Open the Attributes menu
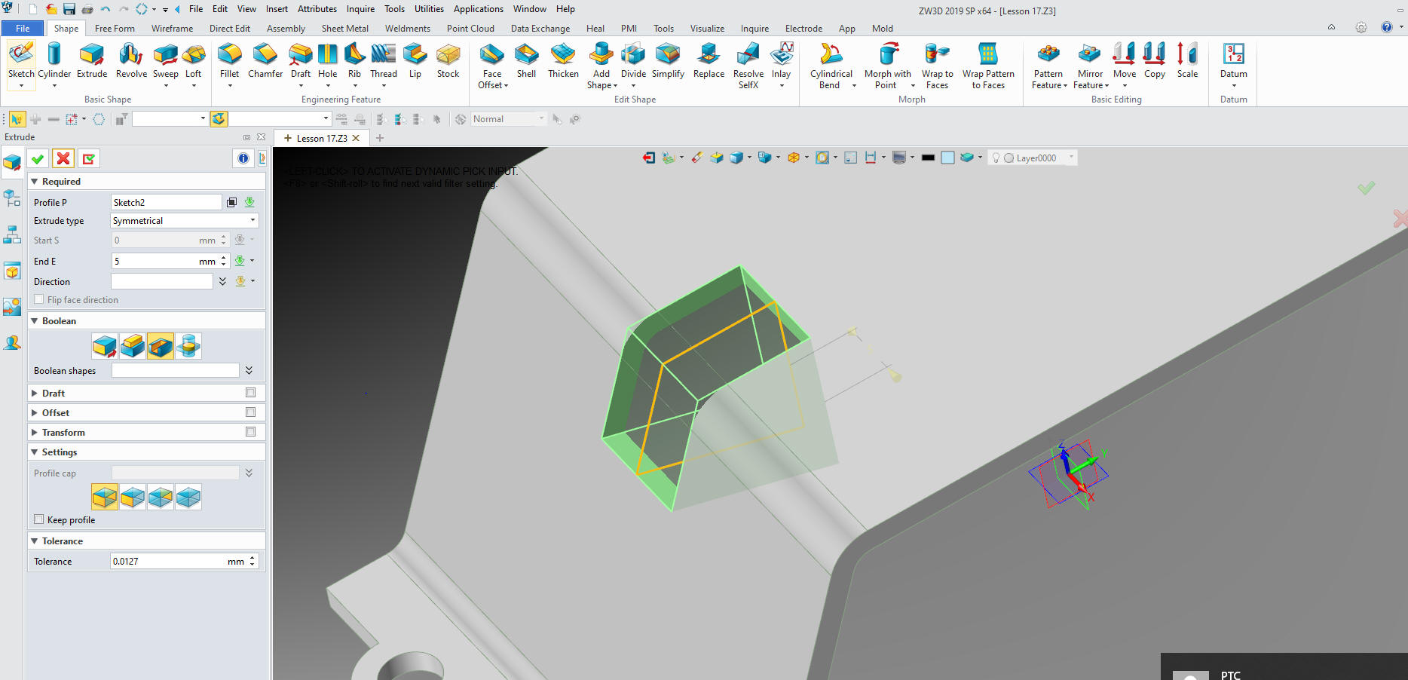The height and width of the screenshot is (680, 1408). (317, 9)
